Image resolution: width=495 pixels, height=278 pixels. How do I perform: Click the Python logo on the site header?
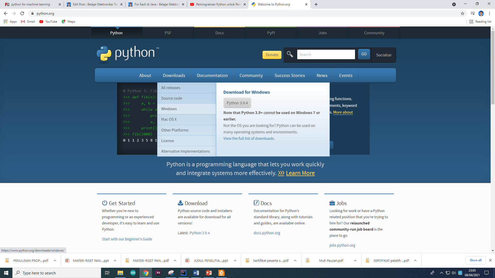pos(128,54)
